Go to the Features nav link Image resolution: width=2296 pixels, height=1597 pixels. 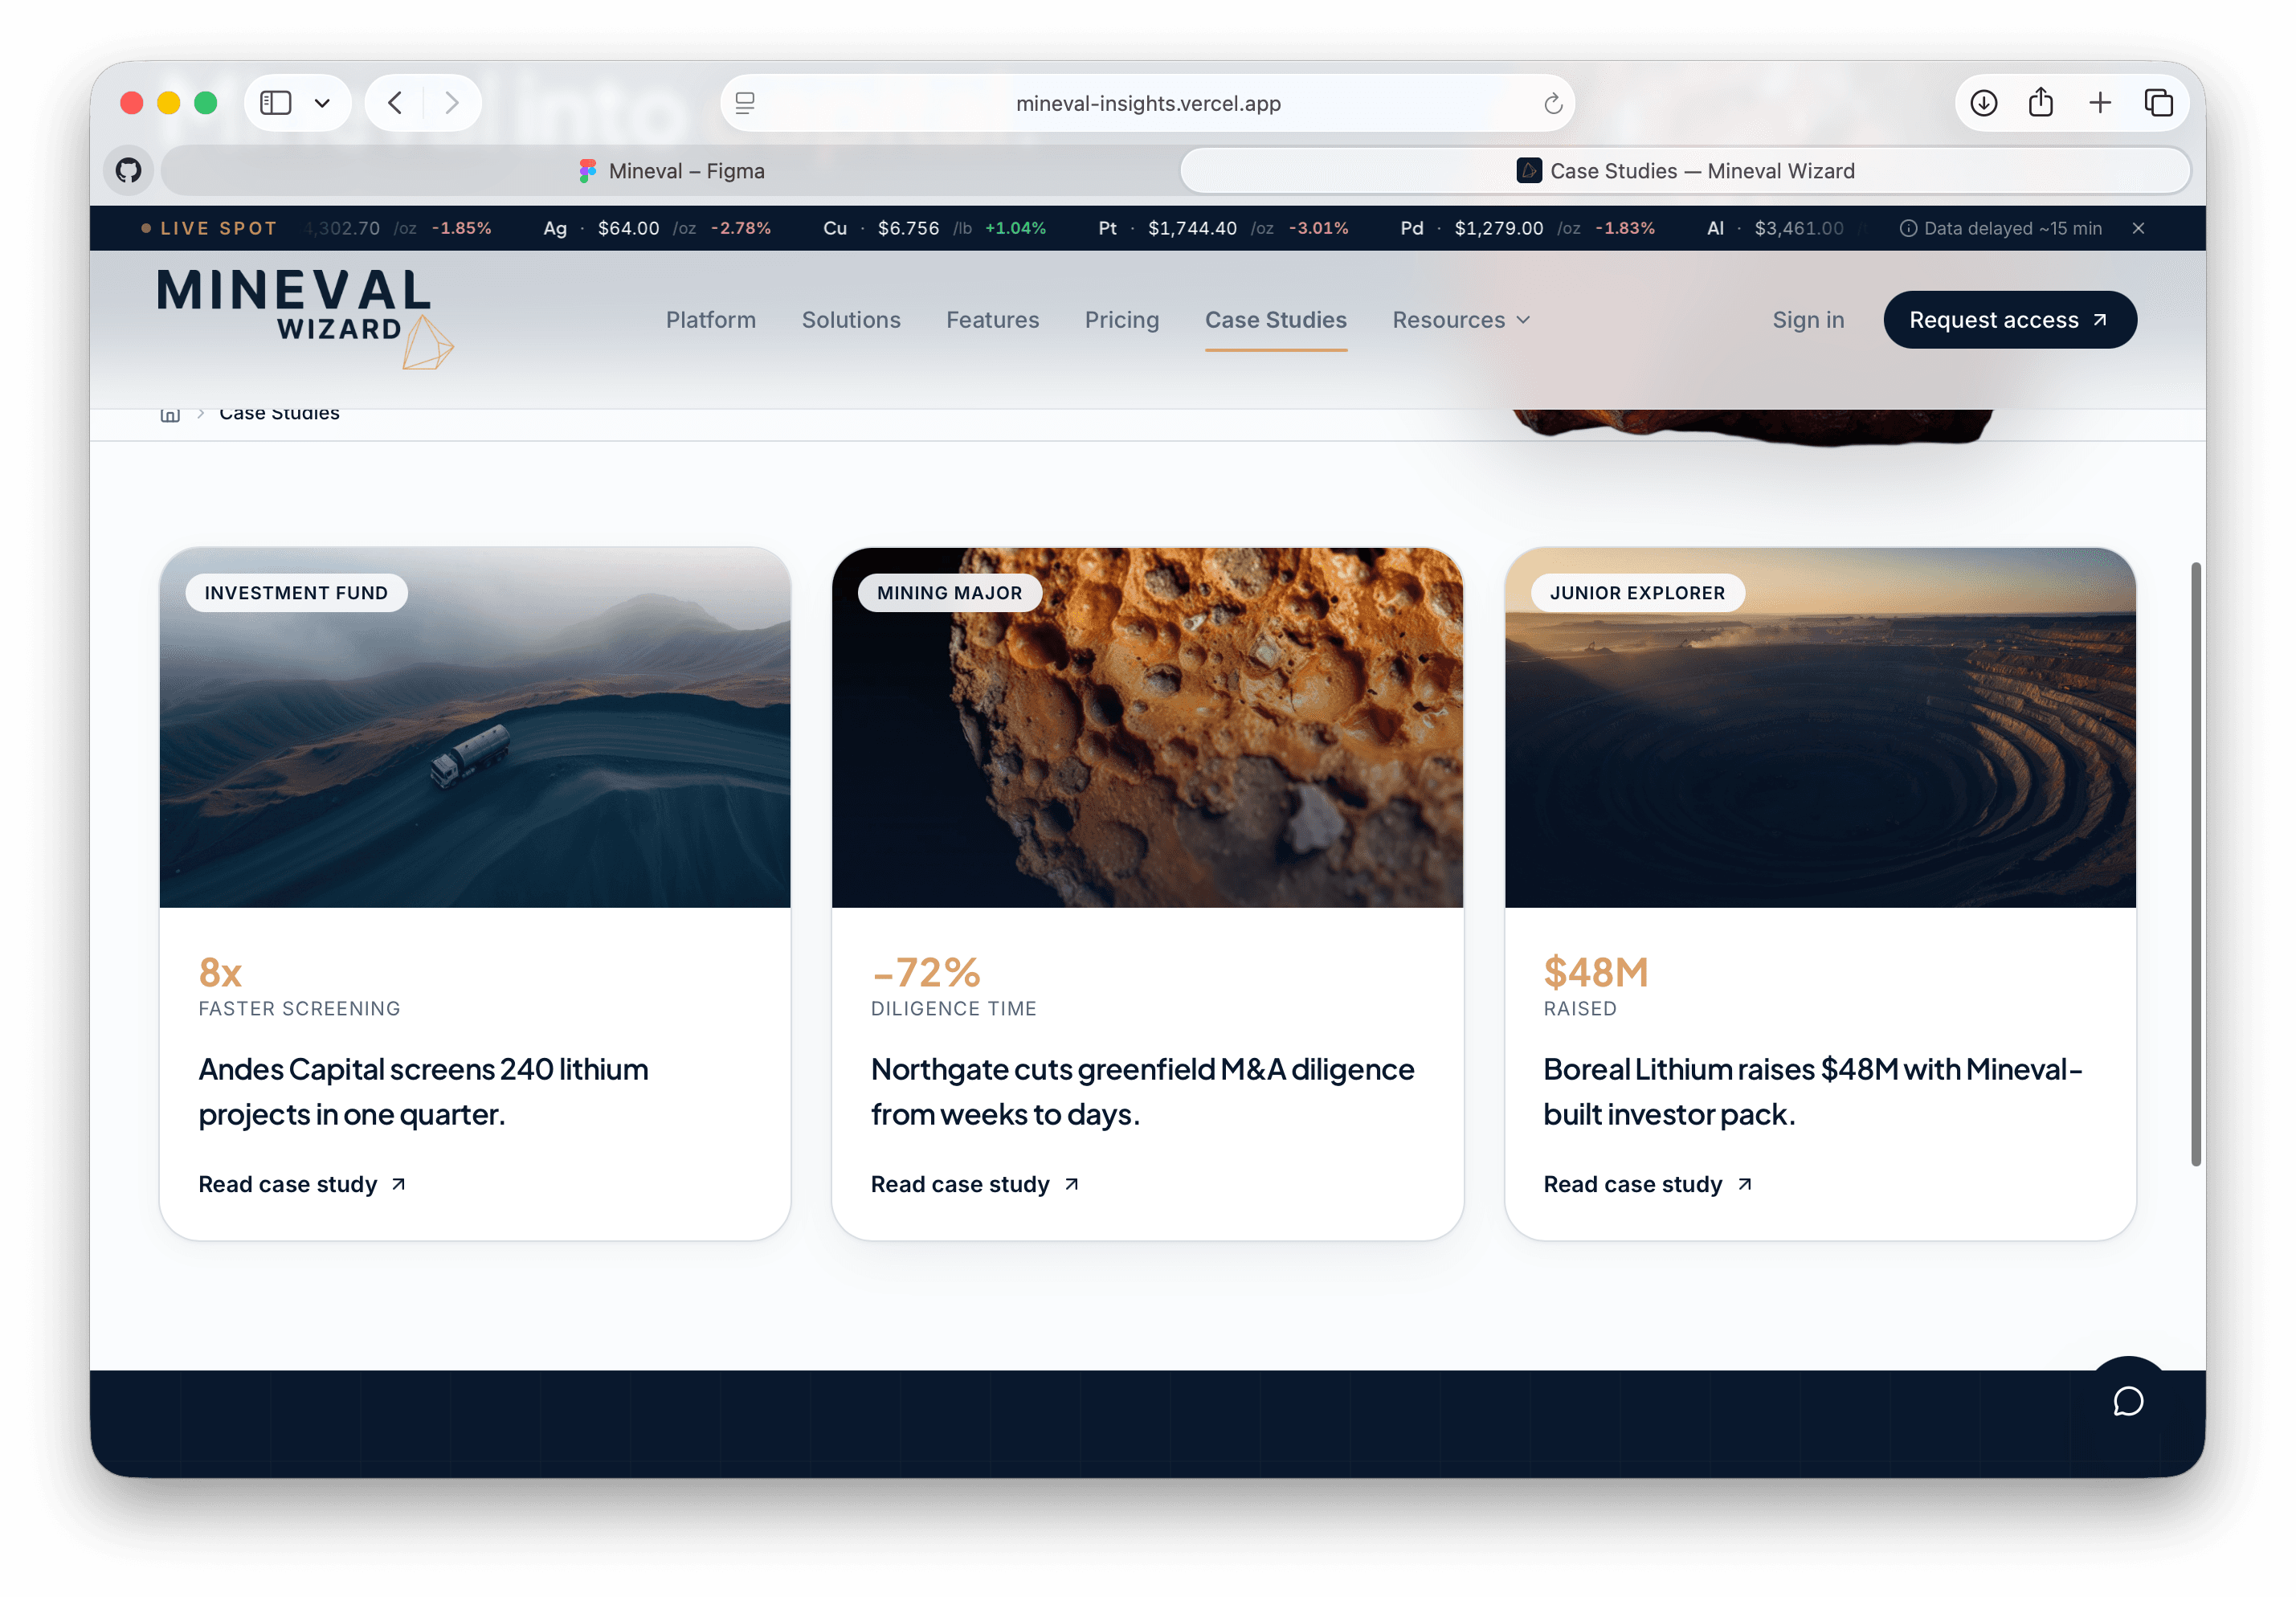[x=993, y=320]
